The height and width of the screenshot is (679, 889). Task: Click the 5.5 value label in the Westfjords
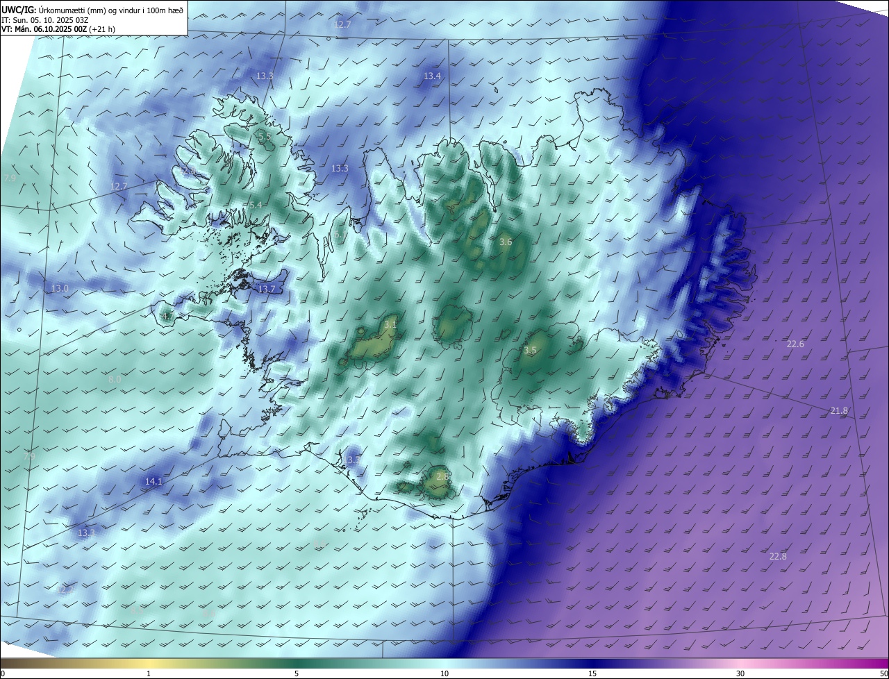pos(265,137)
